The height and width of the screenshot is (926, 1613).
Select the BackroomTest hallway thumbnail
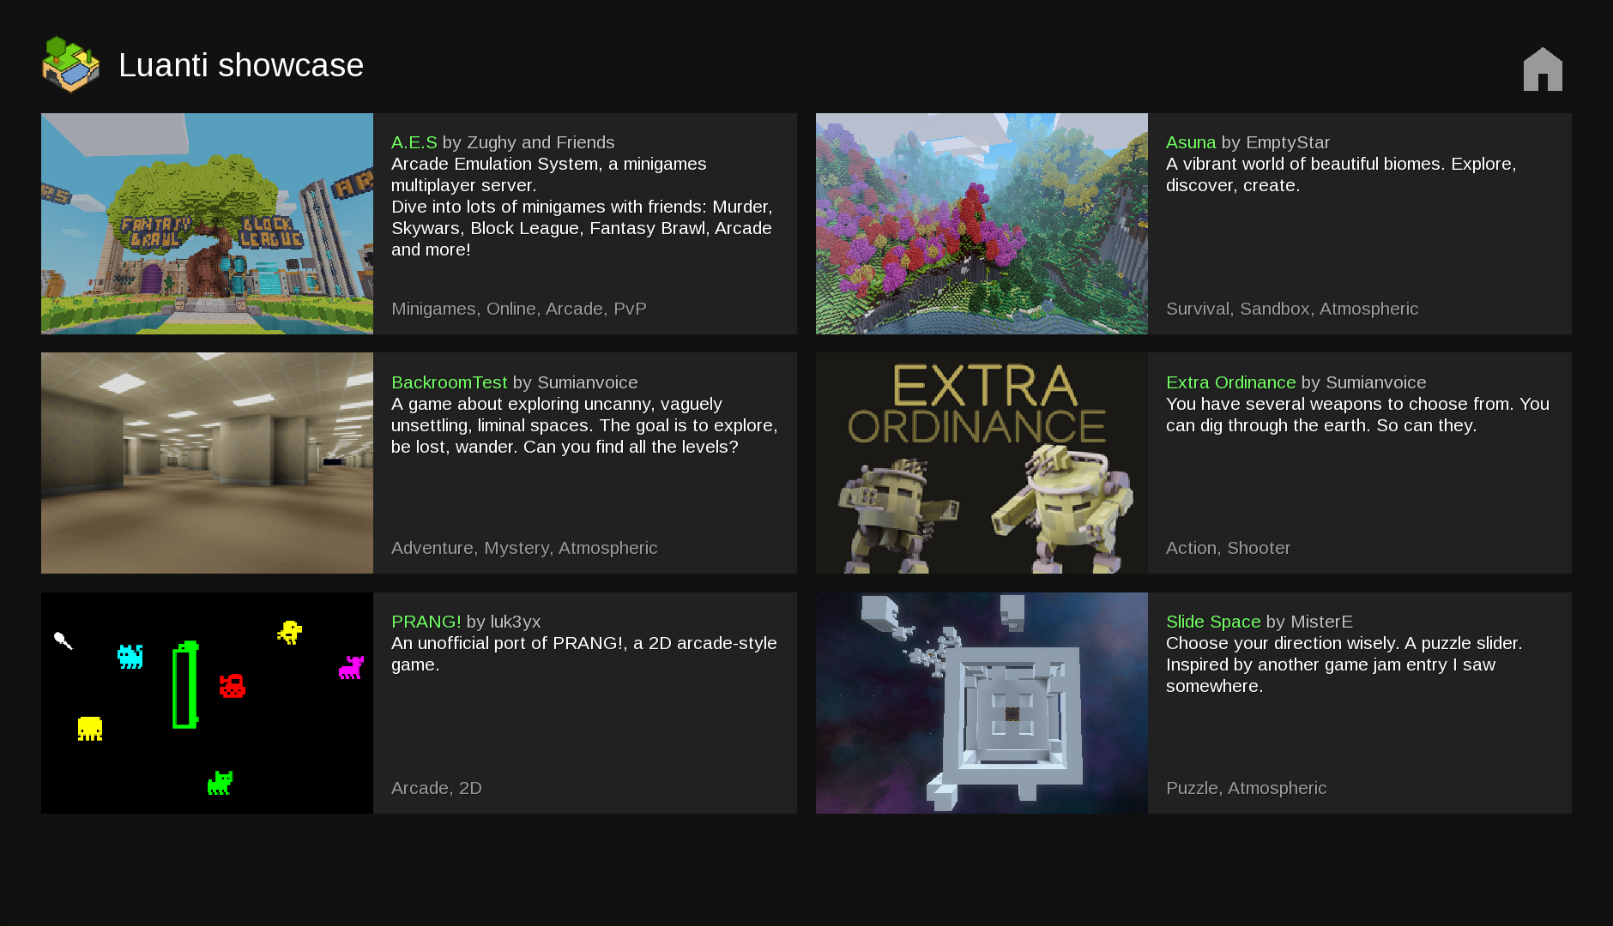(207, 463)
